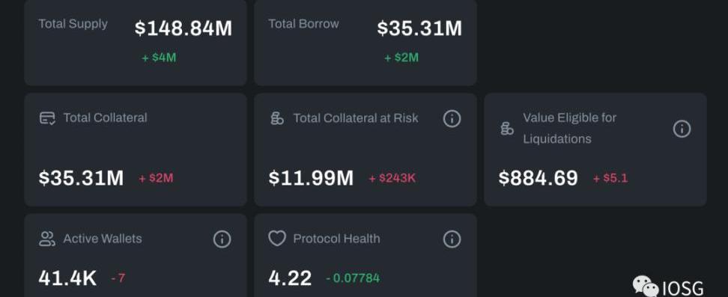Click the Total Collateral at Risk info icon

click(452, 119)
